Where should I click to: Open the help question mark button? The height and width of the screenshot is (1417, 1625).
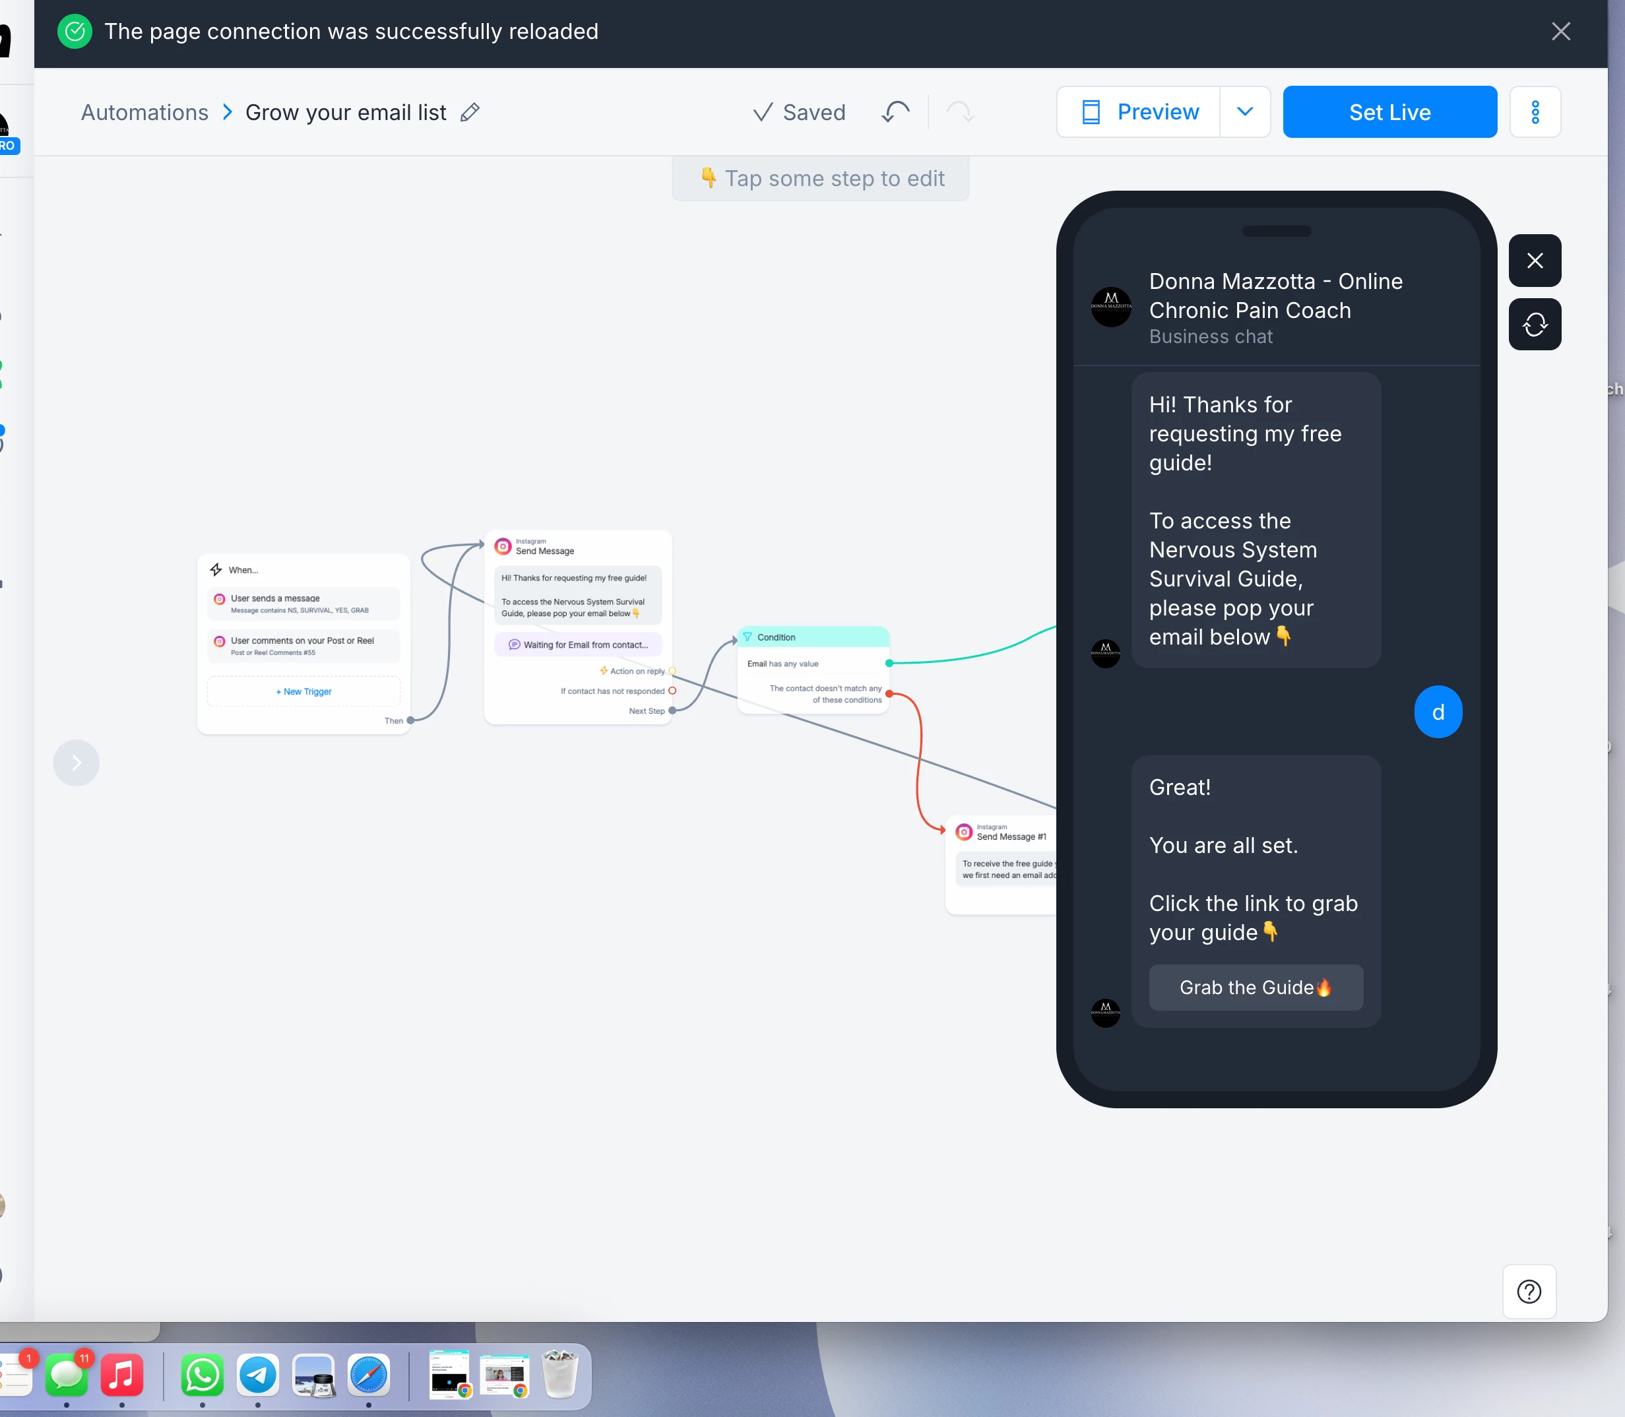coord(1529,1291)
